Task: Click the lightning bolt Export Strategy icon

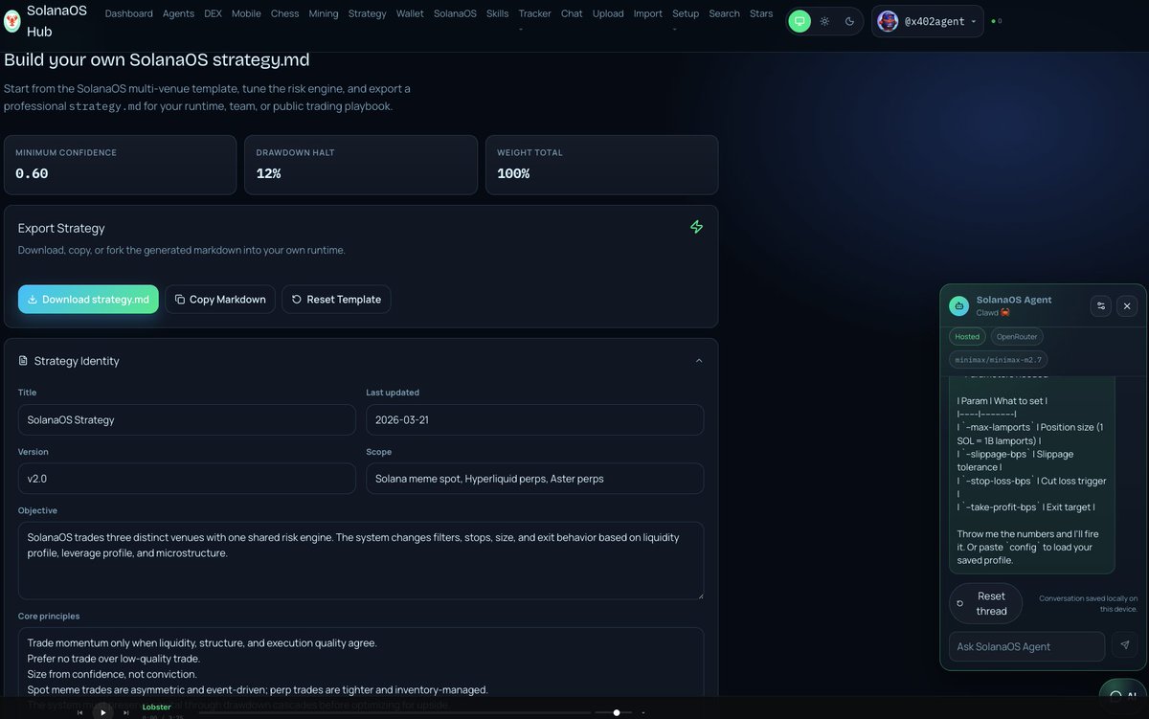Action: pyautogui.click(x=697, y=227)
